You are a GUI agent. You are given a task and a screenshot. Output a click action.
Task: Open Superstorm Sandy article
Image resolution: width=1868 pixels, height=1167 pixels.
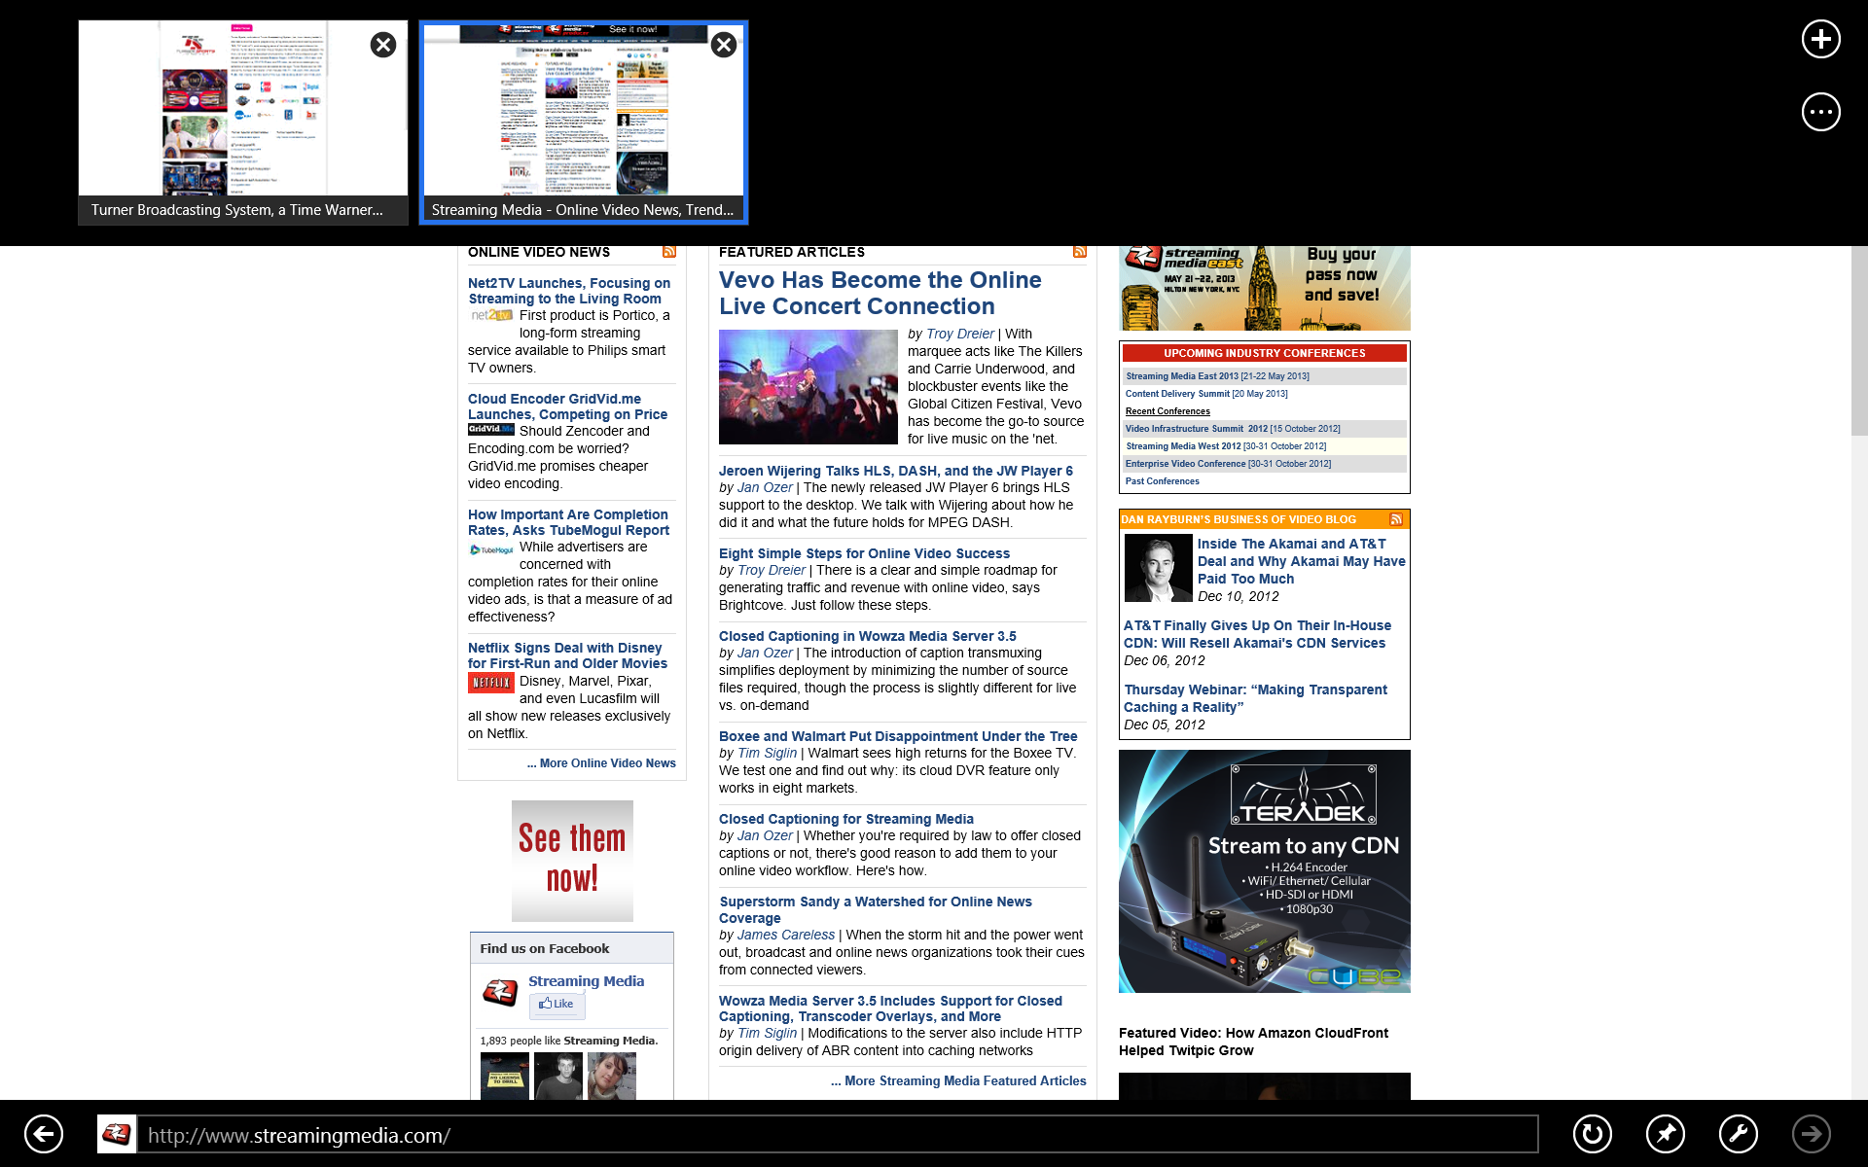(876, 909)
